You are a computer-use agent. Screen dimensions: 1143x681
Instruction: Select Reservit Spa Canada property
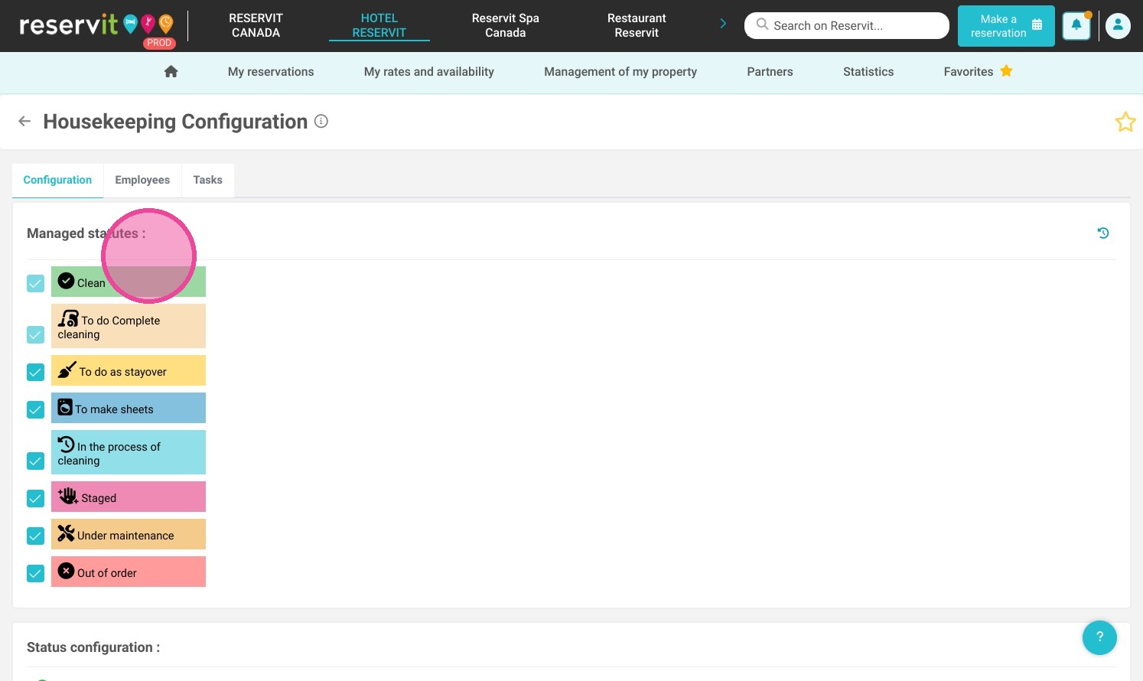[506, 25]
